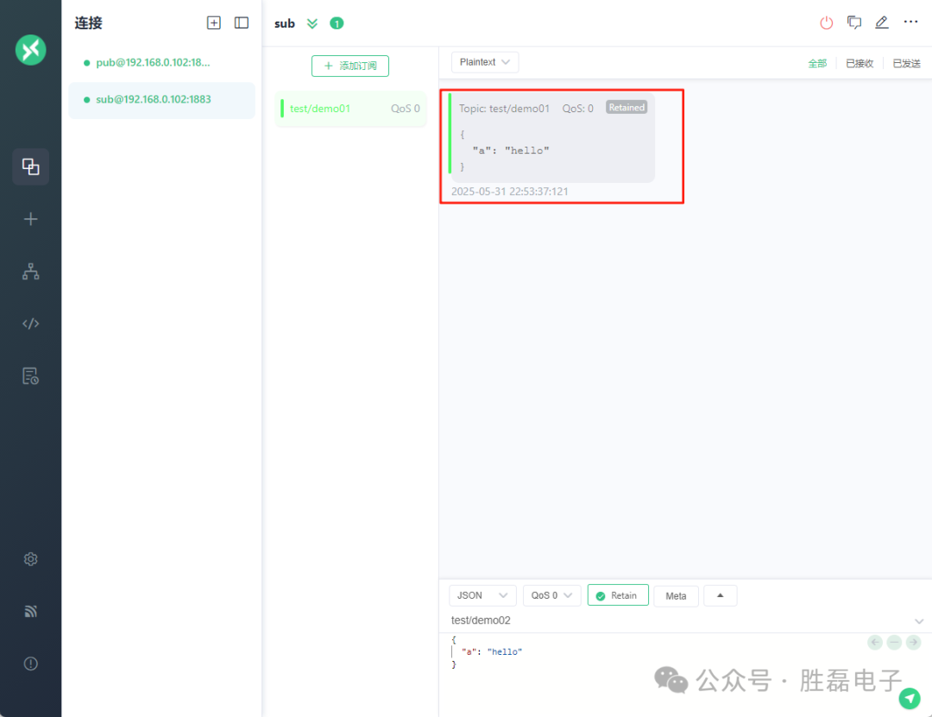Filter to received messages 已接收 tab
The width and height of the screenshot is (932, 717).
[859, 63]
